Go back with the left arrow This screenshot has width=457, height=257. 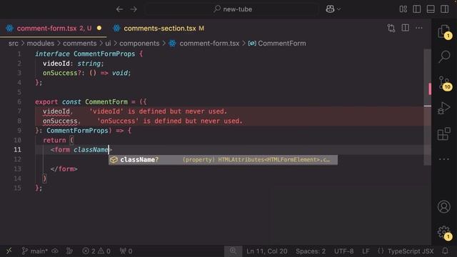coord(119,9)
